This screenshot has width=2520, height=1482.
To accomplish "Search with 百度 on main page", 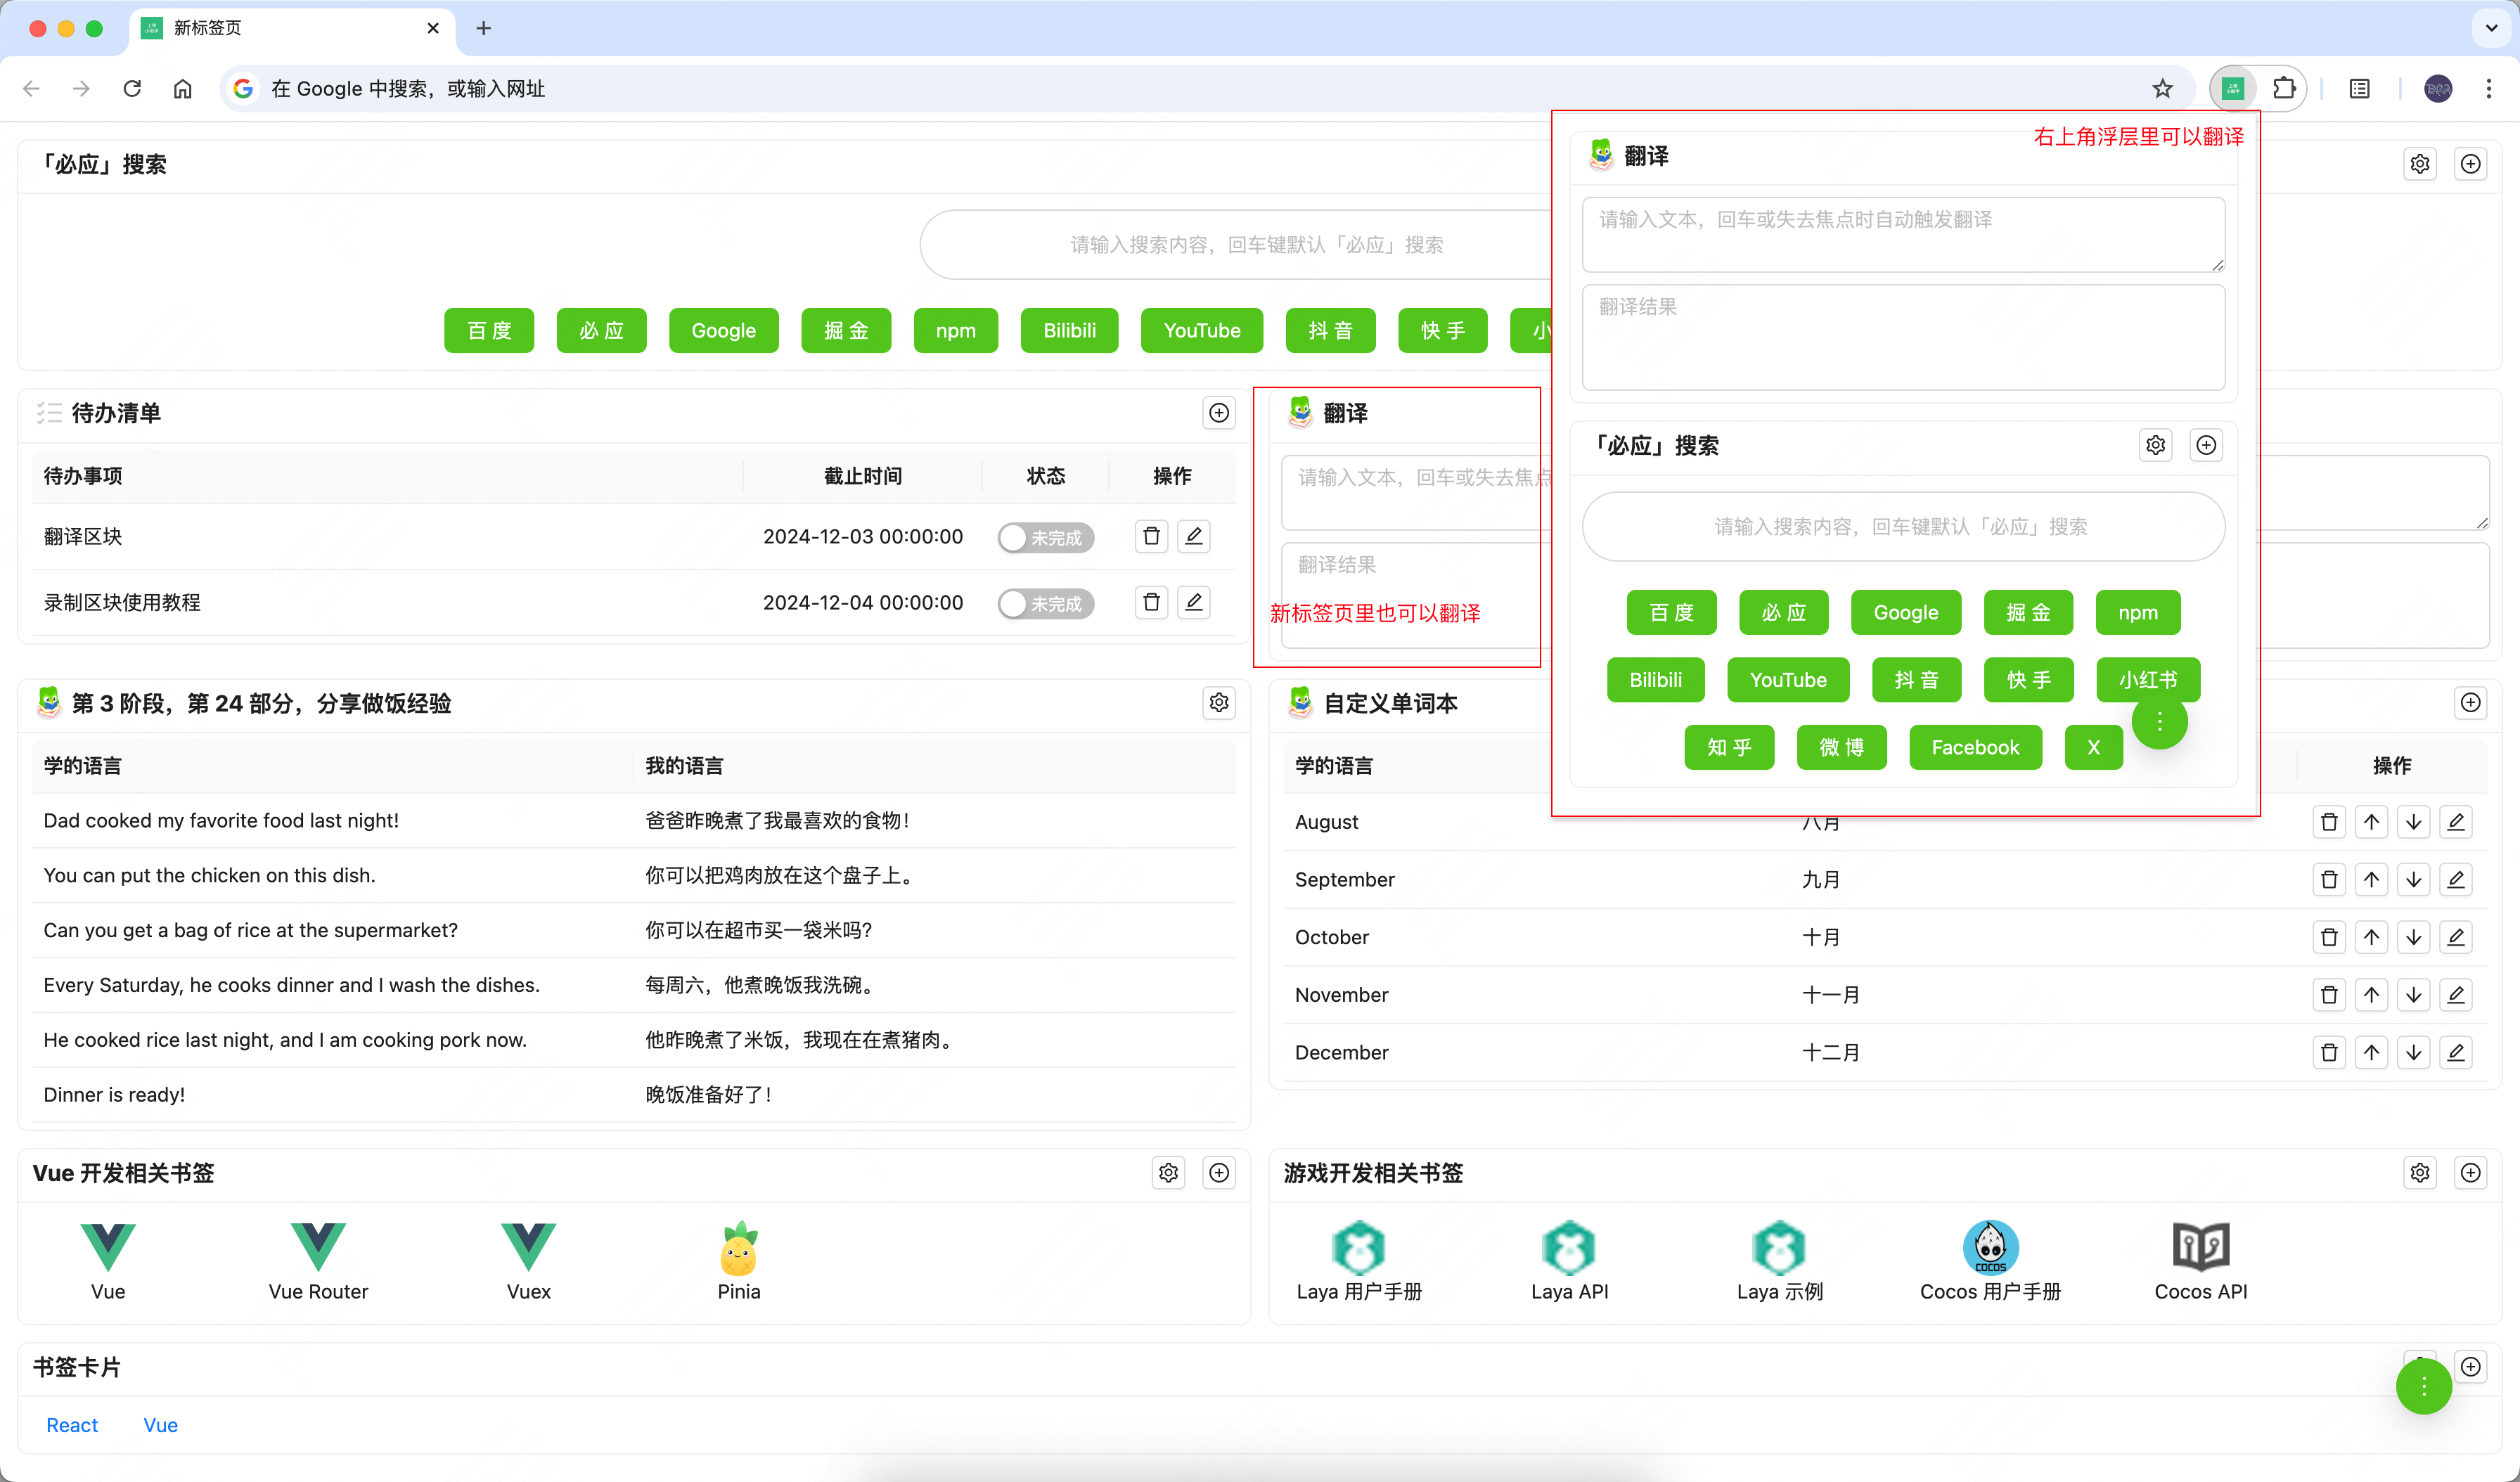I will click(489, 331).
